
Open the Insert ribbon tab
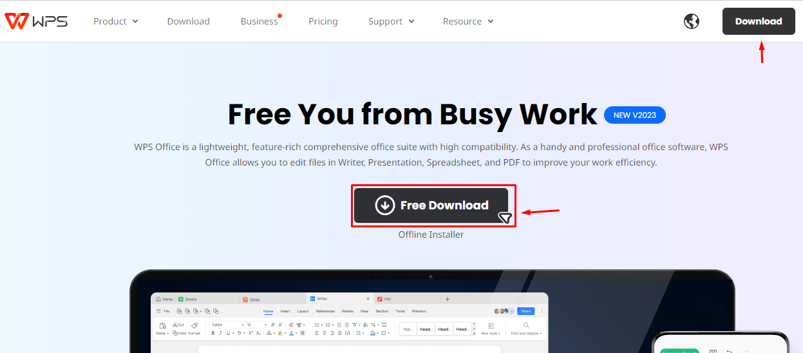pyautogui.click(x=285, y=311)
